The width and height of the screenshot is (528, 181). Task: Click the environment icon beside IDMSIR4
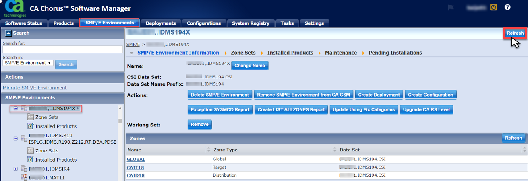tap(24, 169)
